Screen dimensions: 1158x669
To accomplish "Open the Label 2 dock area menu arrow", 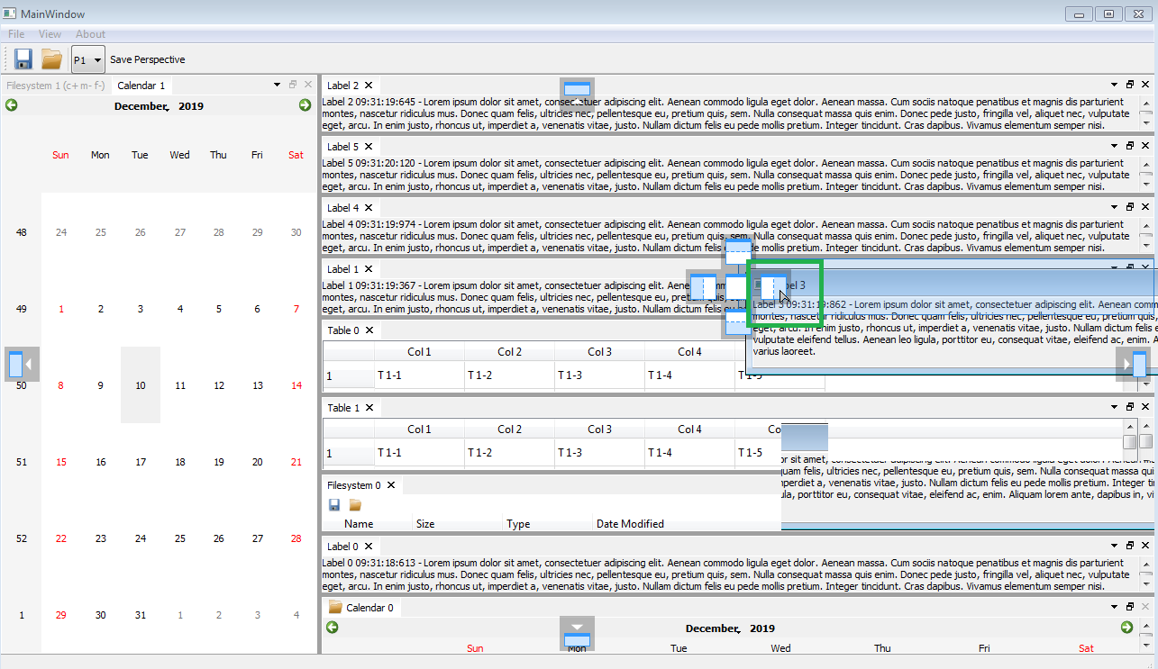I will coord(1113,84).
